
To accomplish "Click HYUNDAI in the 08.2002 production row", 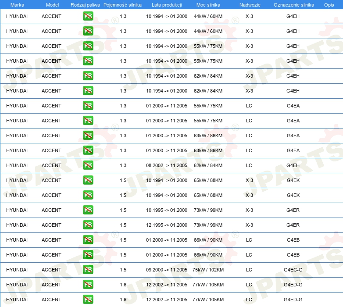I will pyautogui.click(x=17, y=165).
